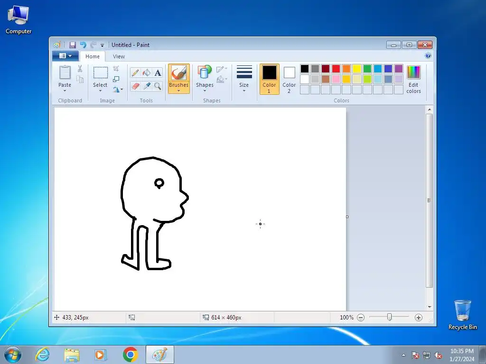Pick the dark red color swatch
This screenshot has height=364, width=486.
326,69
